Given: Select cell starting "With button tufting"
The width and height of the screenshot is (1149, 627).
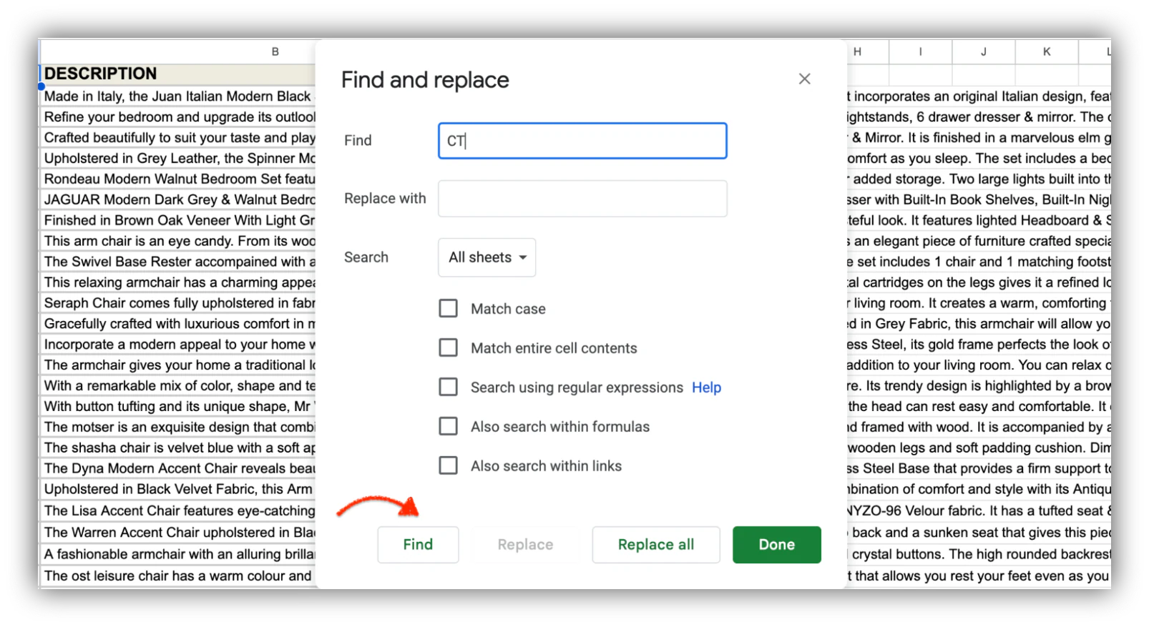Looking at the screenshot, I should click(178, 408).
